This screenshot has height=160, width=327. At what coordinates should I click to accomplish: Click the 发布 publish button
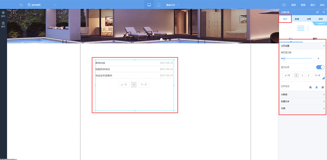coord(322,5)
